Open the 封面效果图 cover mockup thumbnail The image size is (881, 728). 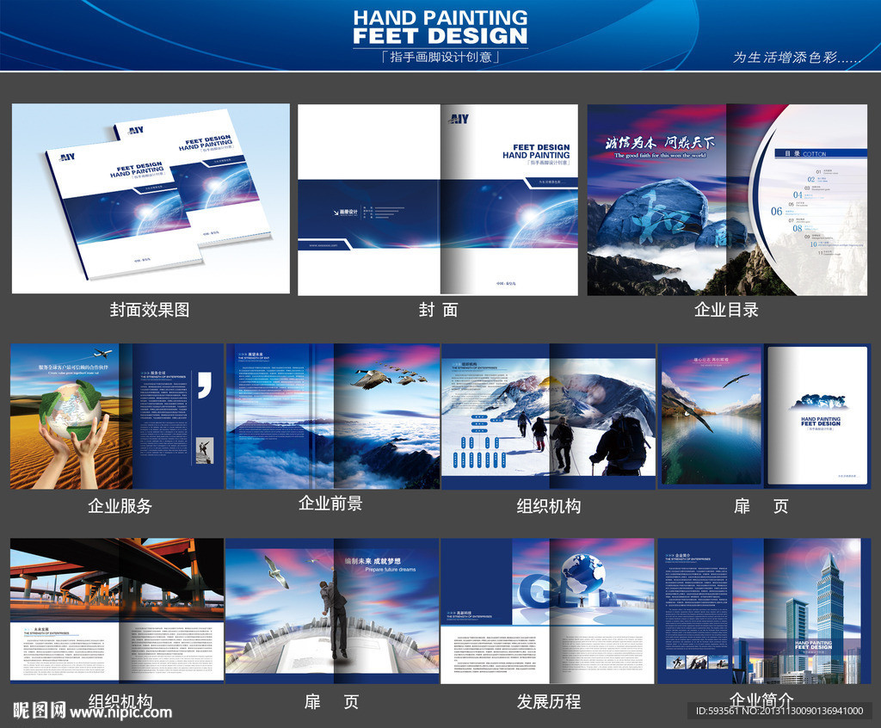pyautogui.click(x=151, y=199)
